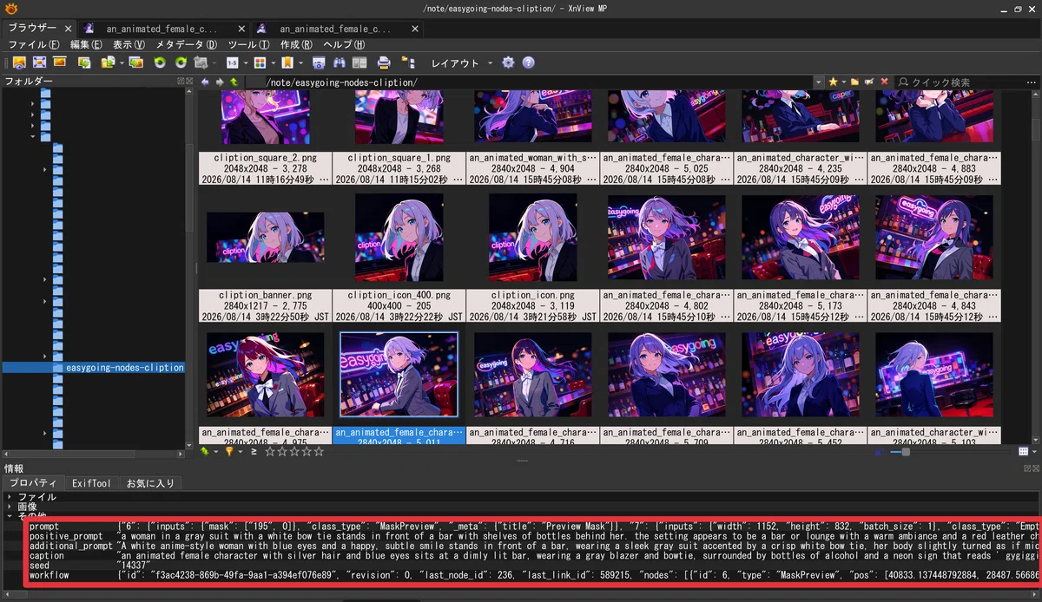
Task: Click the rating comparison ≥ symbol
Action: coord(254,451)
